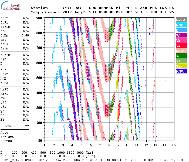The width and height of the screenshot is (189, 162).
Task: Click the foEs parameter label
Action: (4, 44)
